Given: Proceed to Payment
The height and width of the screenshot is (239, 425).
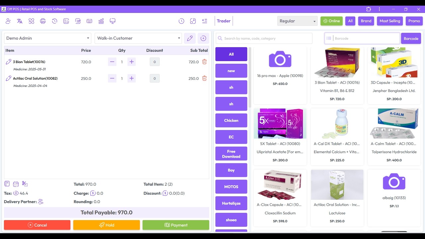Looking at the screenshot, I should 176,225.
